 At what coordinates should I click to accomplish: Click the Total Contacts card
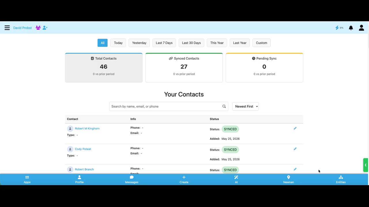pos(104,68)
